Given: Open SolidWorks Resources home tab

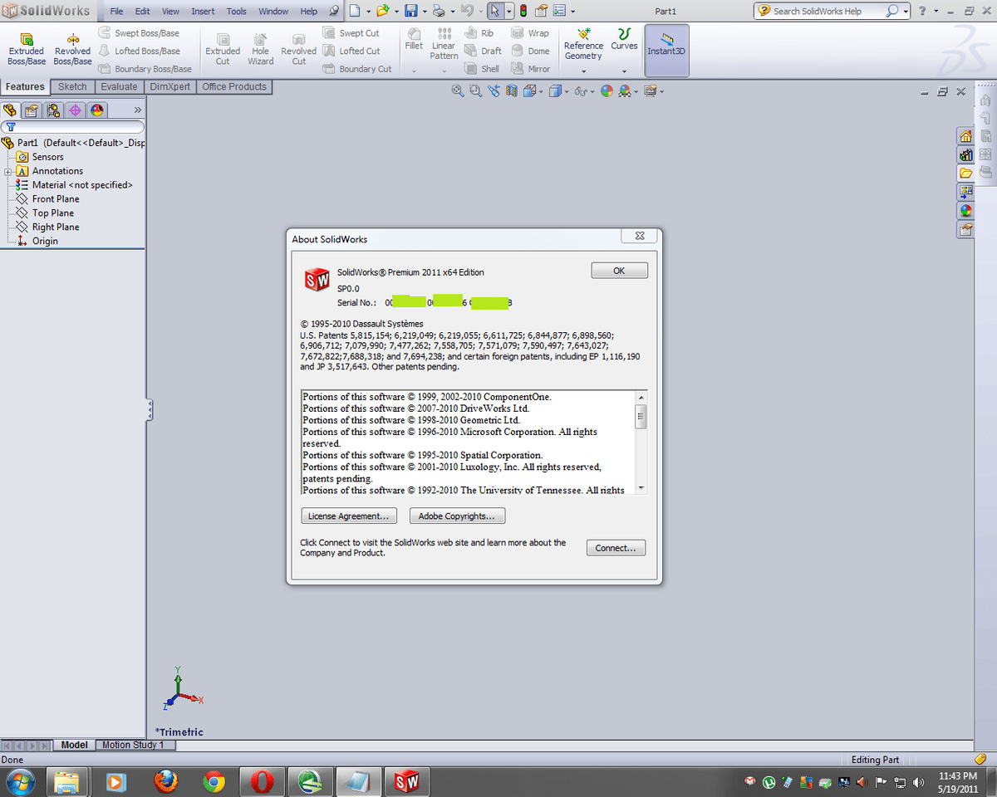Looking at the screenshot, I should [965, 136].
